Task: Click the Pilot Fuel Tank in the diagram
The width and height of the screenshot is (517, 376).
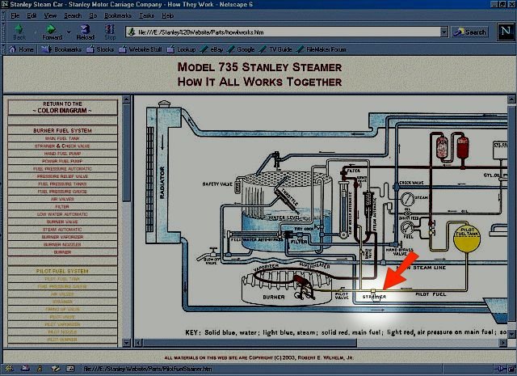Action: click(467, 239)
